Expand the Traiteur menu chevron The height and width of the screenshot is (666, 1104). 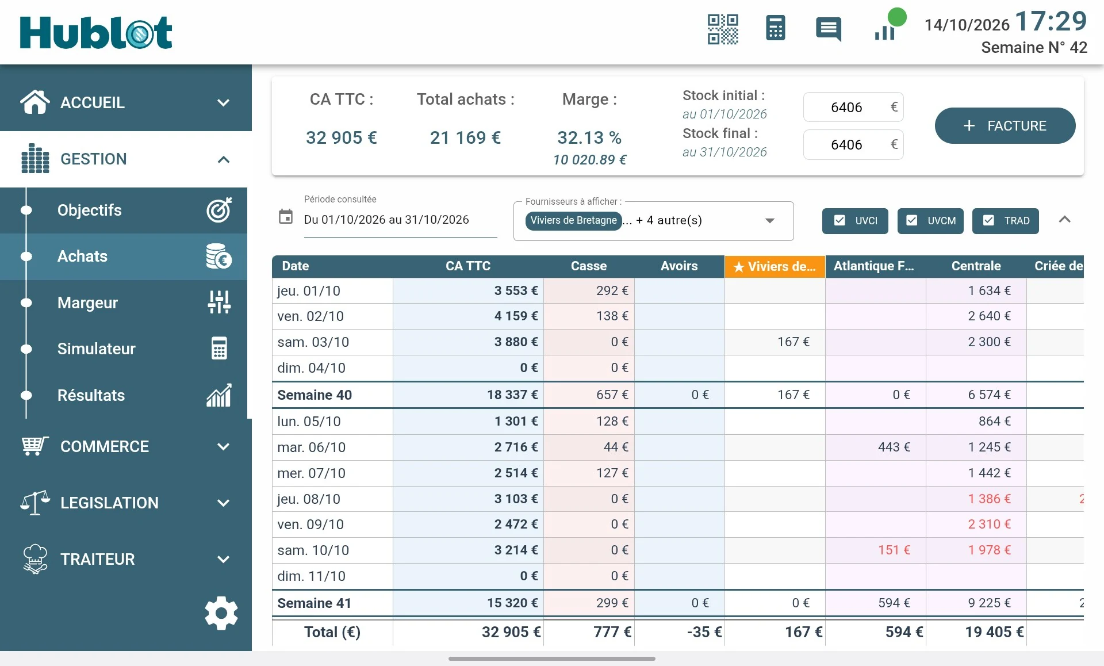tap(224, 559)
